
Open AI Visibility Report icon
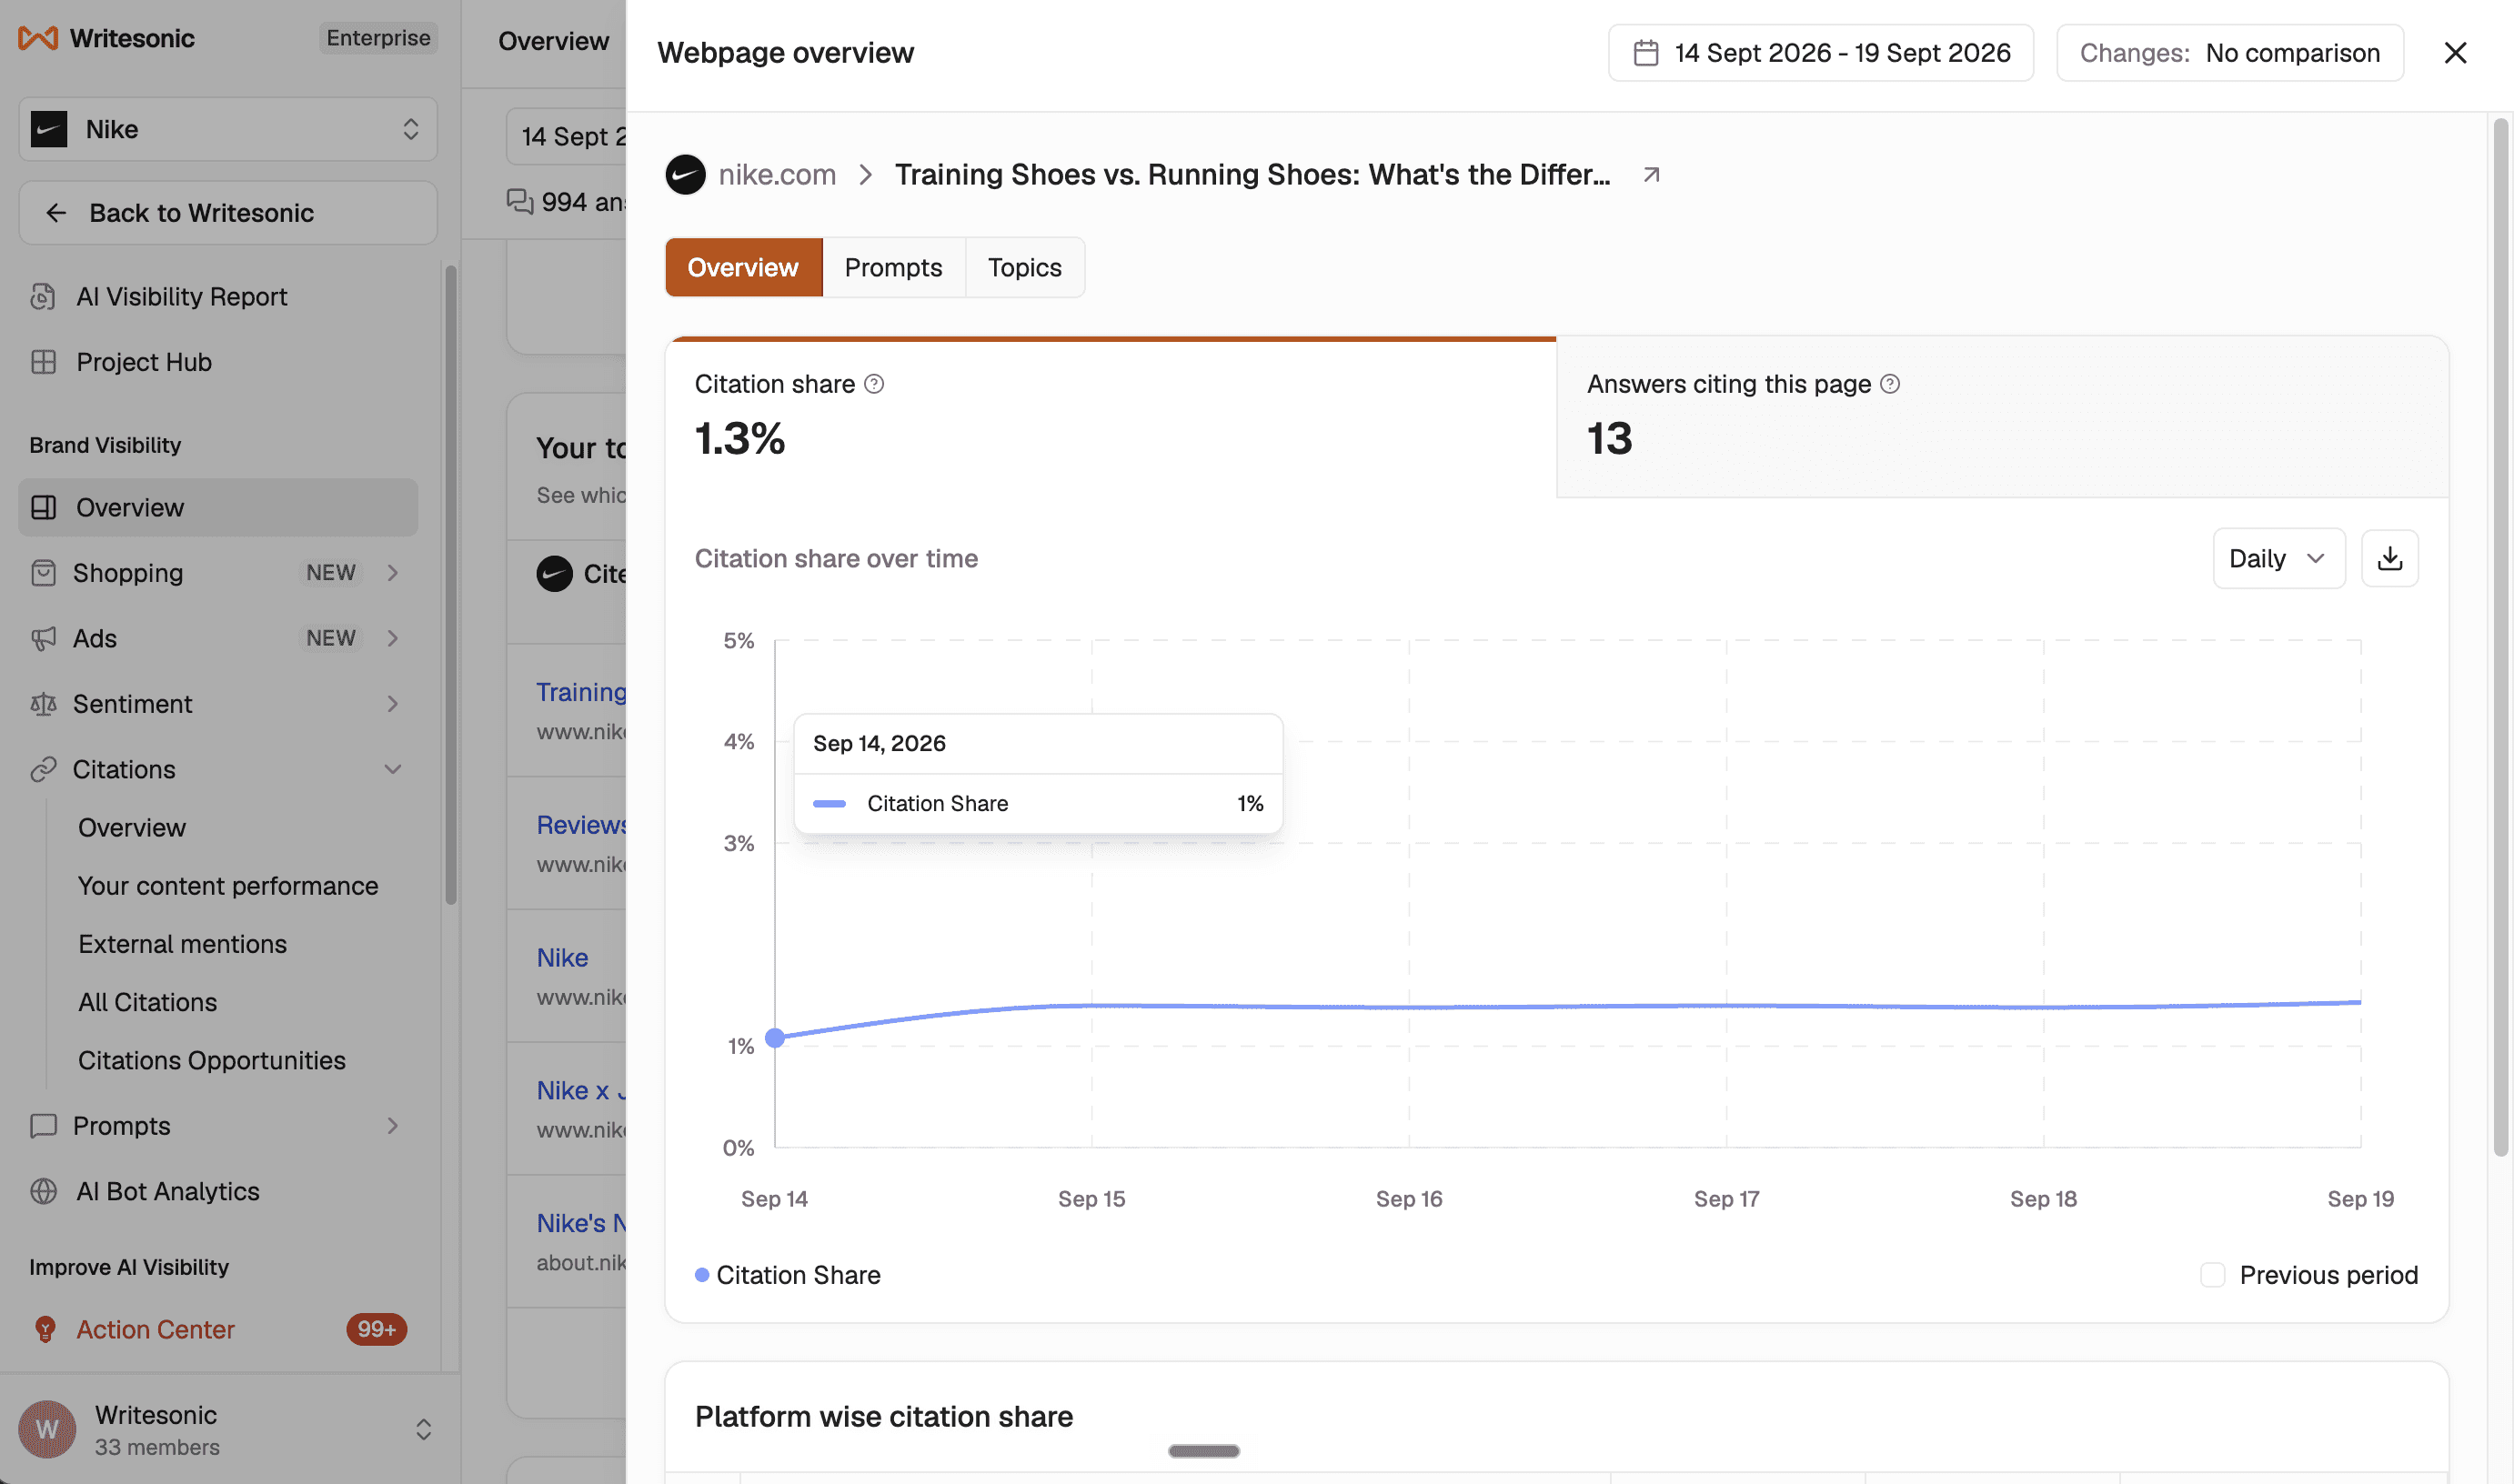43,297
